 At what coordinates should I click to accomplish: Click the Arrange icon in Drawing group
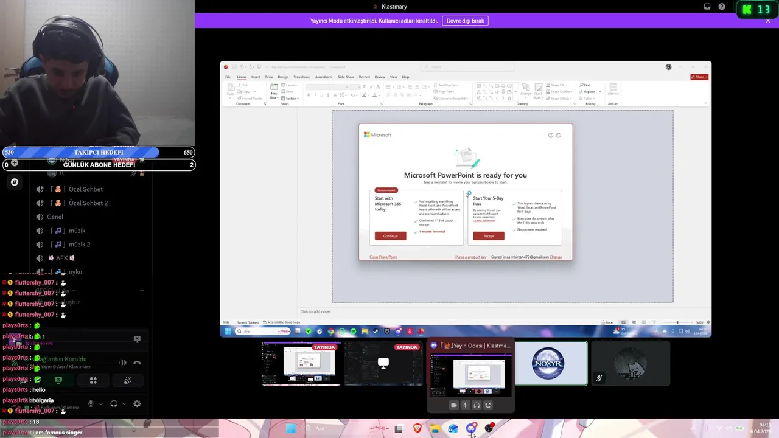(525, 91)
